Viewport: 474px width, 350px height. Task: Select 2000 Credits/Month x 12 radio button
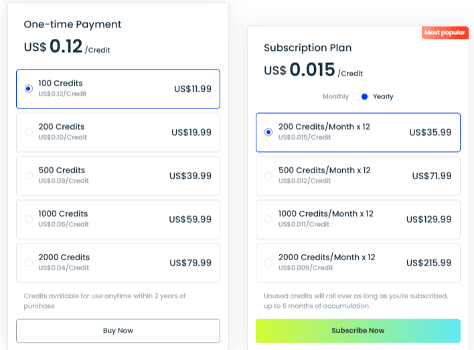268,262
